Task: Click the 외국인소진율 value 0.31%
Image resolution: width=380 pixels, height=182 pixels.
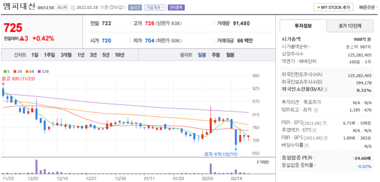Action: [x=364, y=90]
